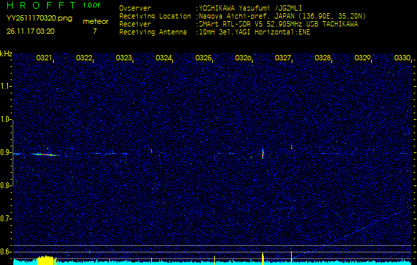This screenshot has width=417, height=265.
Task: Click the yellow meteor label
Action: click(95, 21)
